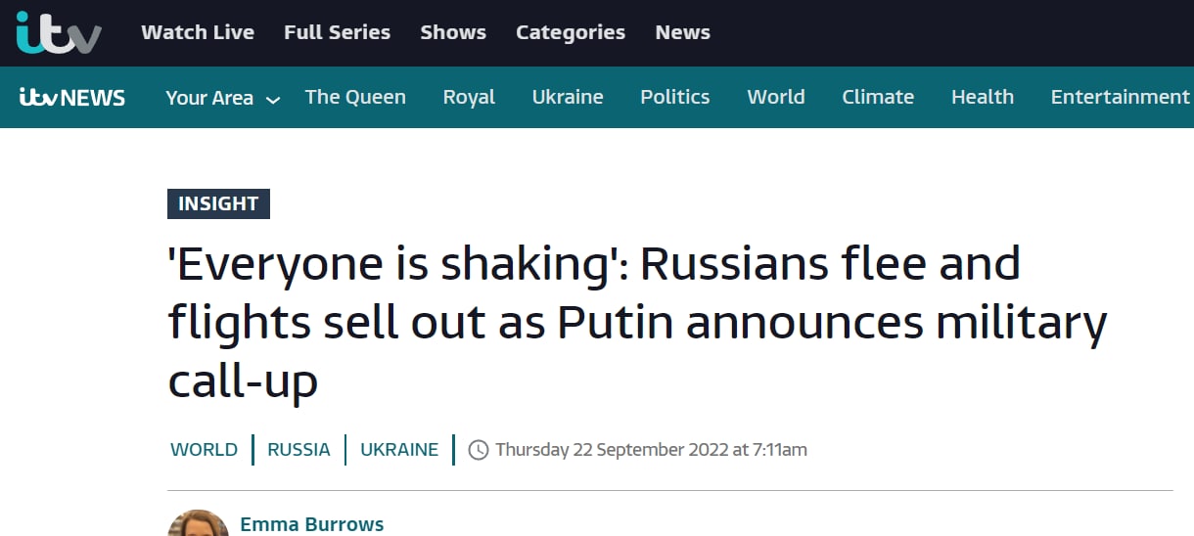
Task: Browse Categories in the top navigation
Action: 571,32
